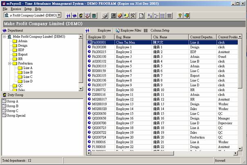The width and height of the screenshot is (247, 165).
Task: Click down arrow of department tree scrollbar
Action: point(81,89)
